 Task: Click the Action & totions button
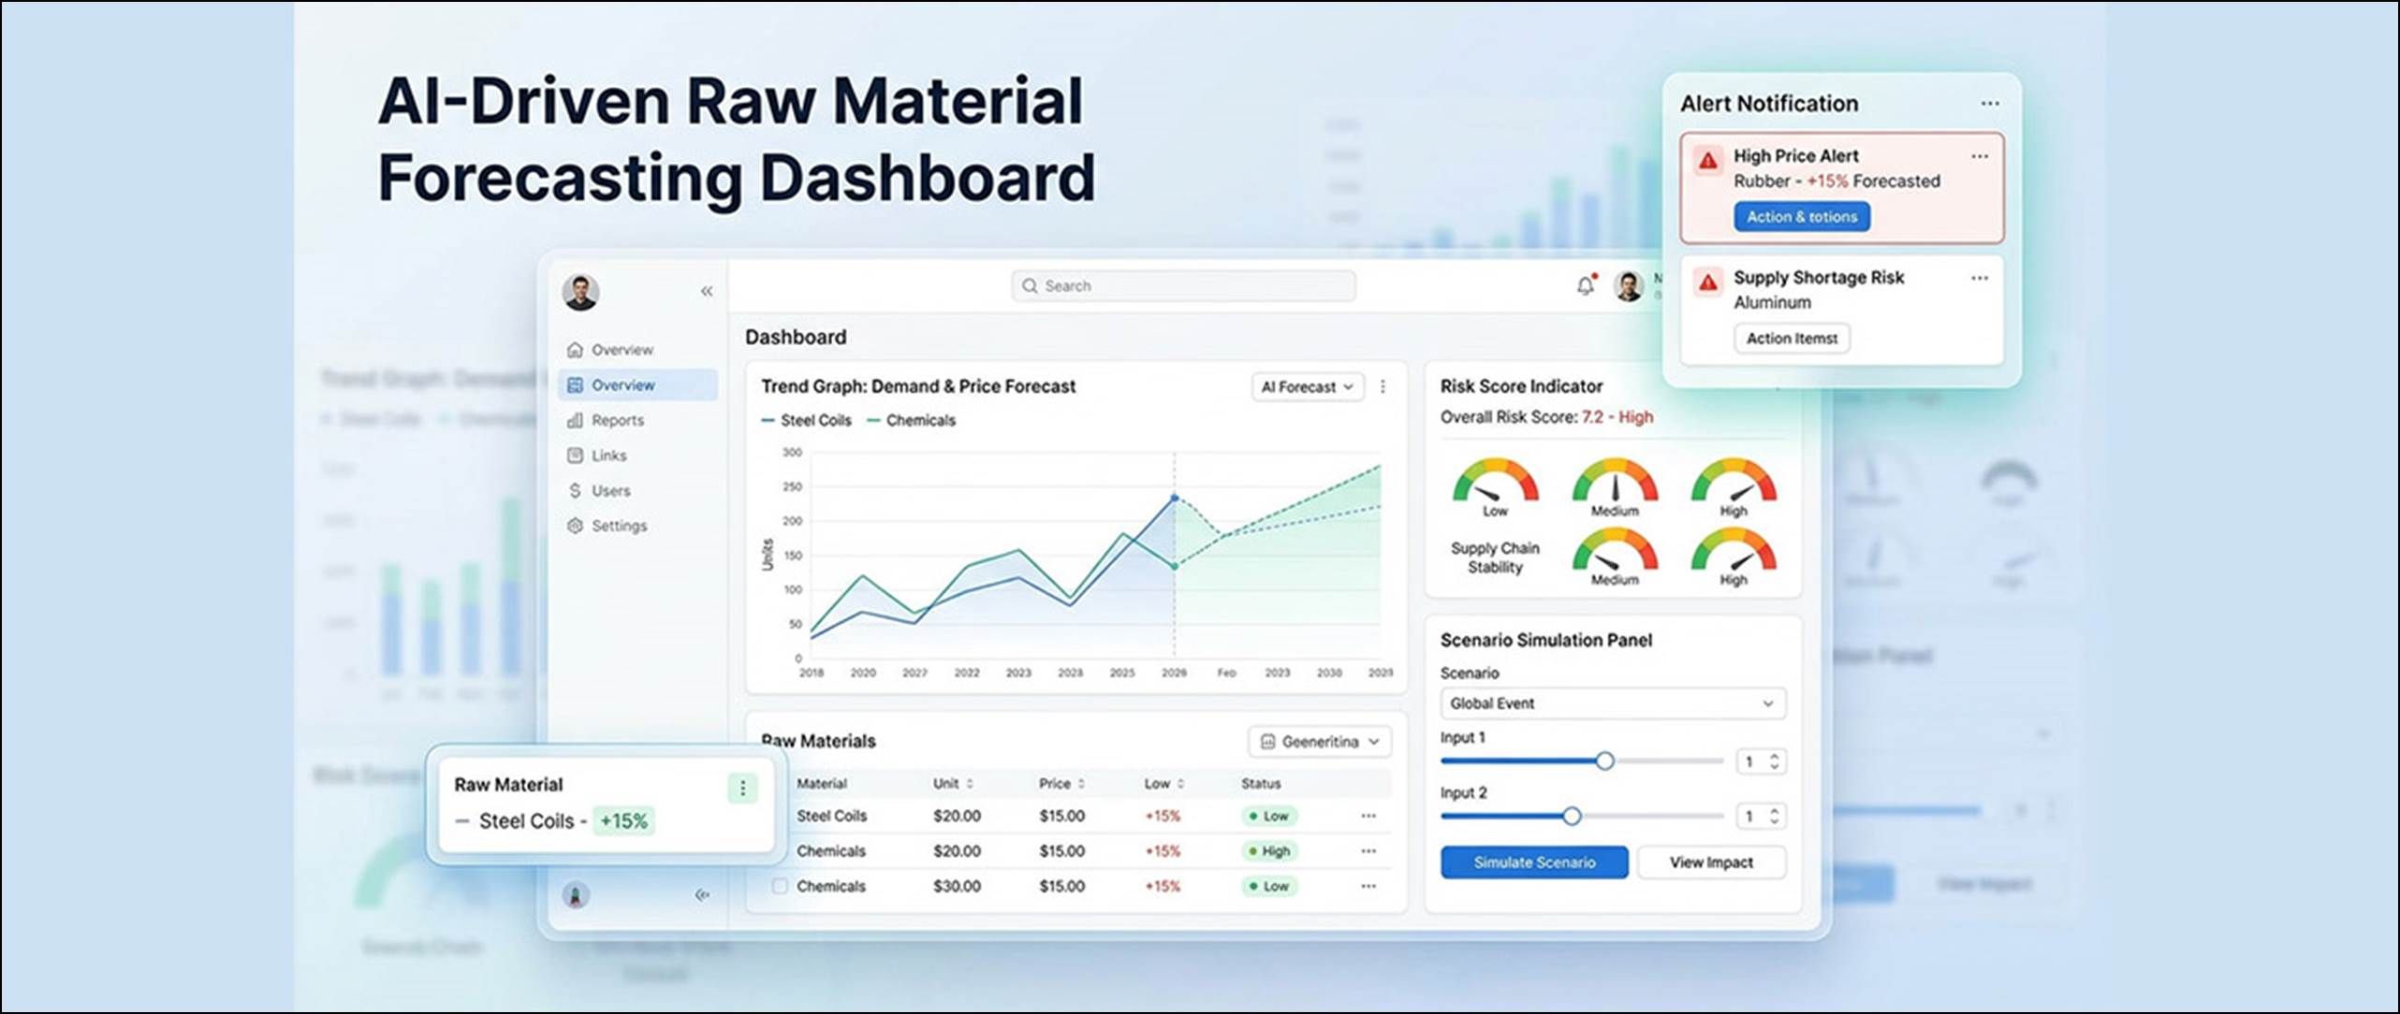tap(1802, 217)
